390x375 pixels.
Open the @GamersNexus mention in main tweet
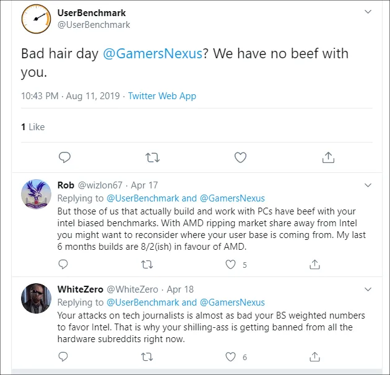[x=152, y=54]
